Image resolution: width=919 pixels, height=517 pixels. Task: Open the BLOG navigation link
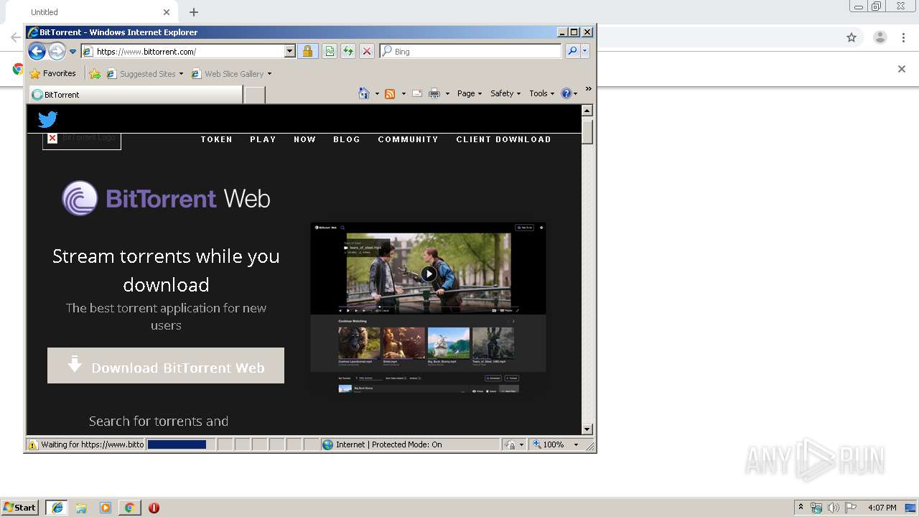click(347, 139)
